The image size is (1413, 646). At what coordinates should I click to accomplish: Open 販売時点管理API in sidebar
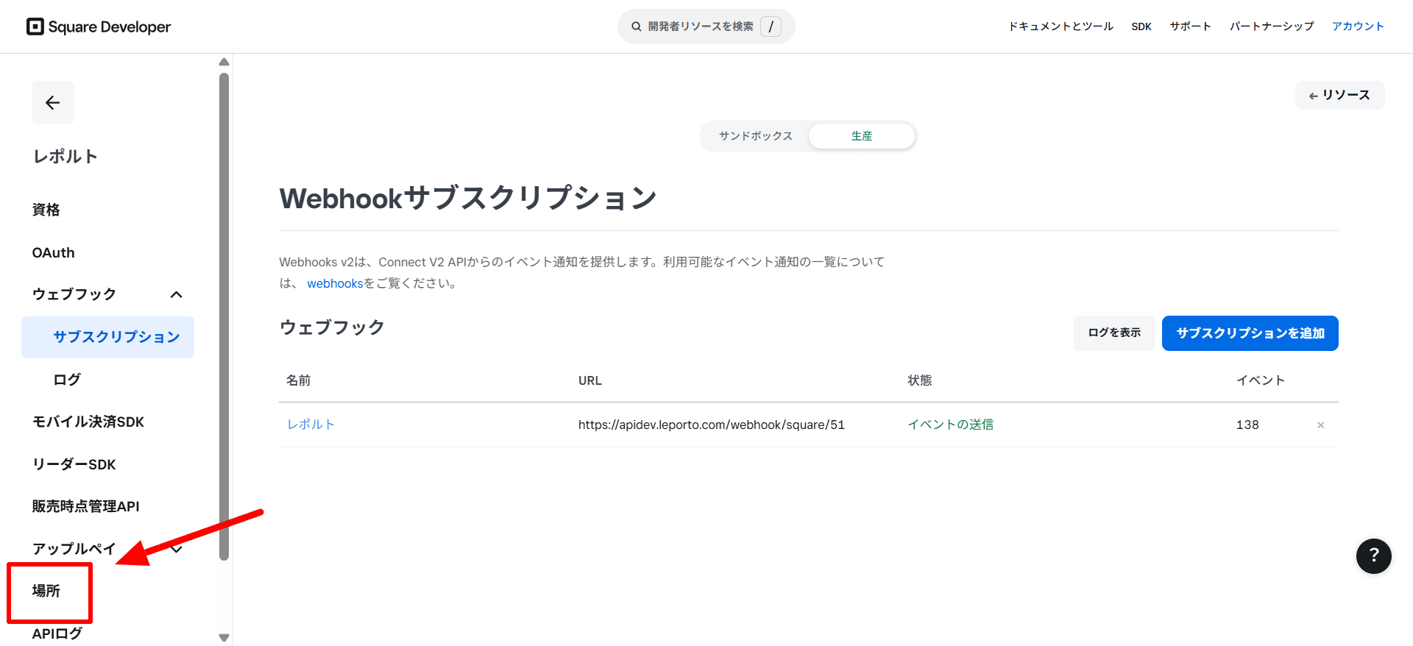point(85,506)
